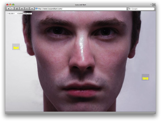Click the DOWNLOAD PDF link
Screen dimensions: 162x121
pos(25,13)
